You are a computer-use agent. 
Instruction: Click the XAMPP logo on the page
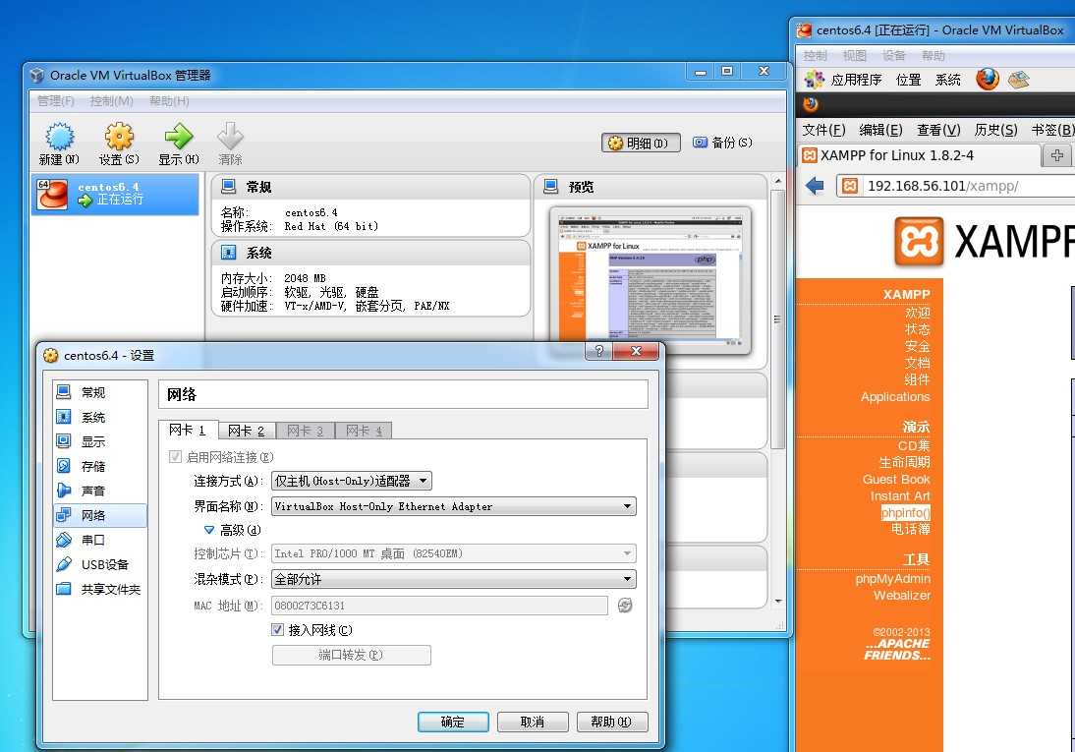click(918, 242)
